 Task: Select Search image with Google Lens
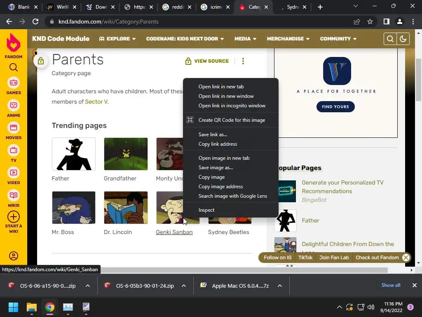[x=231, y=196]
